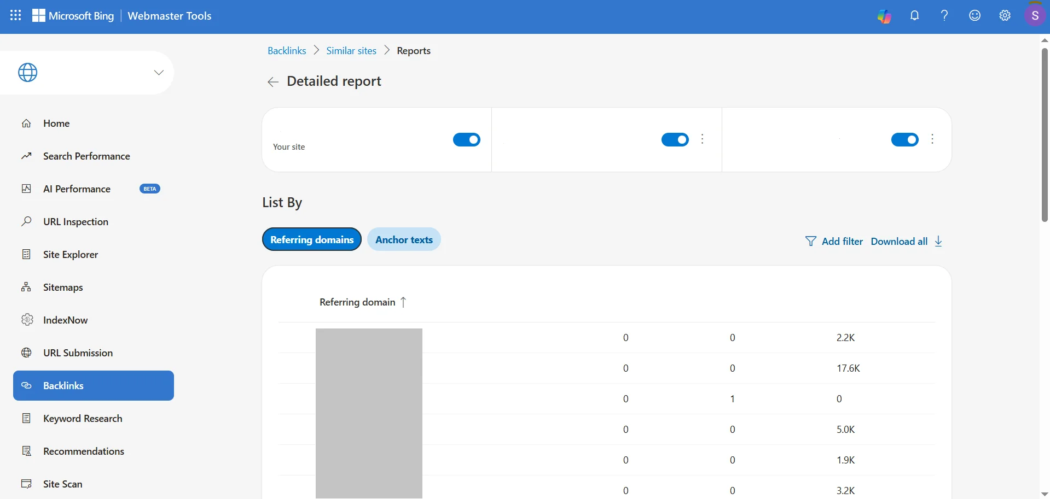This screenshot has width=1050, height=499.
Task: Click the 17.6K value cell
Action: click(x=848, y=368)
